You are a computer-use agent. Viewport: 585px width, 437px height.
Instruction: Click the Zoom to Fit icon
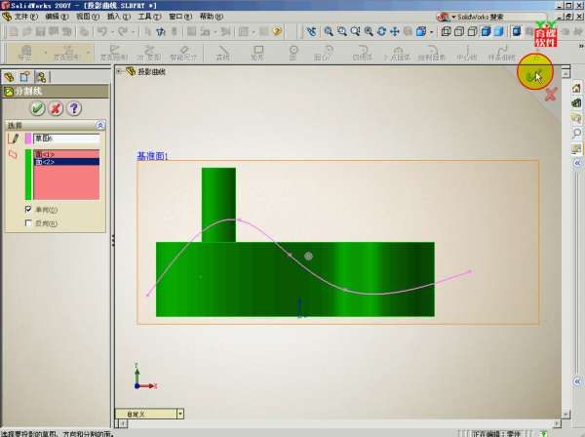[x=330, y=31]
